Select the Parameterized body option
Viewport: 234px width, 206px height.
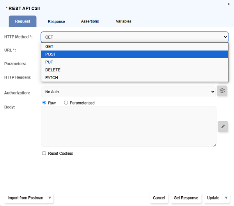(66, 103)
